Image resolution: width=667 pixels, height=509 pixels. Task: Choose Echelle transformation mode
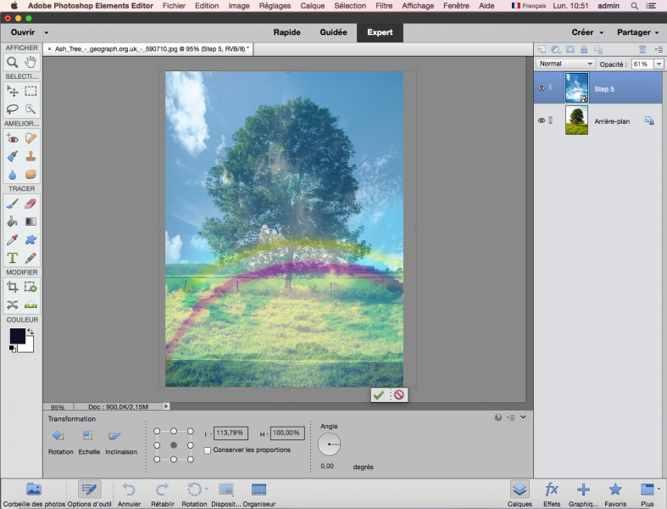tap(89, 443)
